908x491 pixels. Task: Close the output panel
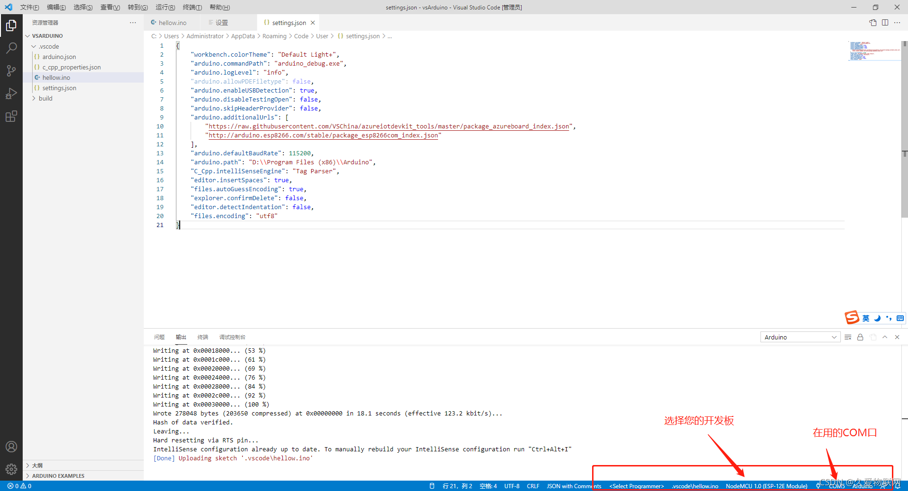coord(897,337)
